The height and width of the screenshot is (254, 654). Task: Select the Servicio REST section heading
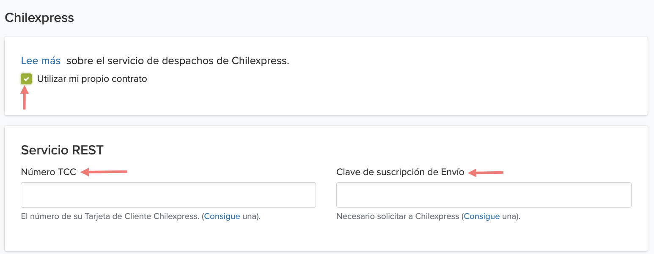(x=62, y=150)
